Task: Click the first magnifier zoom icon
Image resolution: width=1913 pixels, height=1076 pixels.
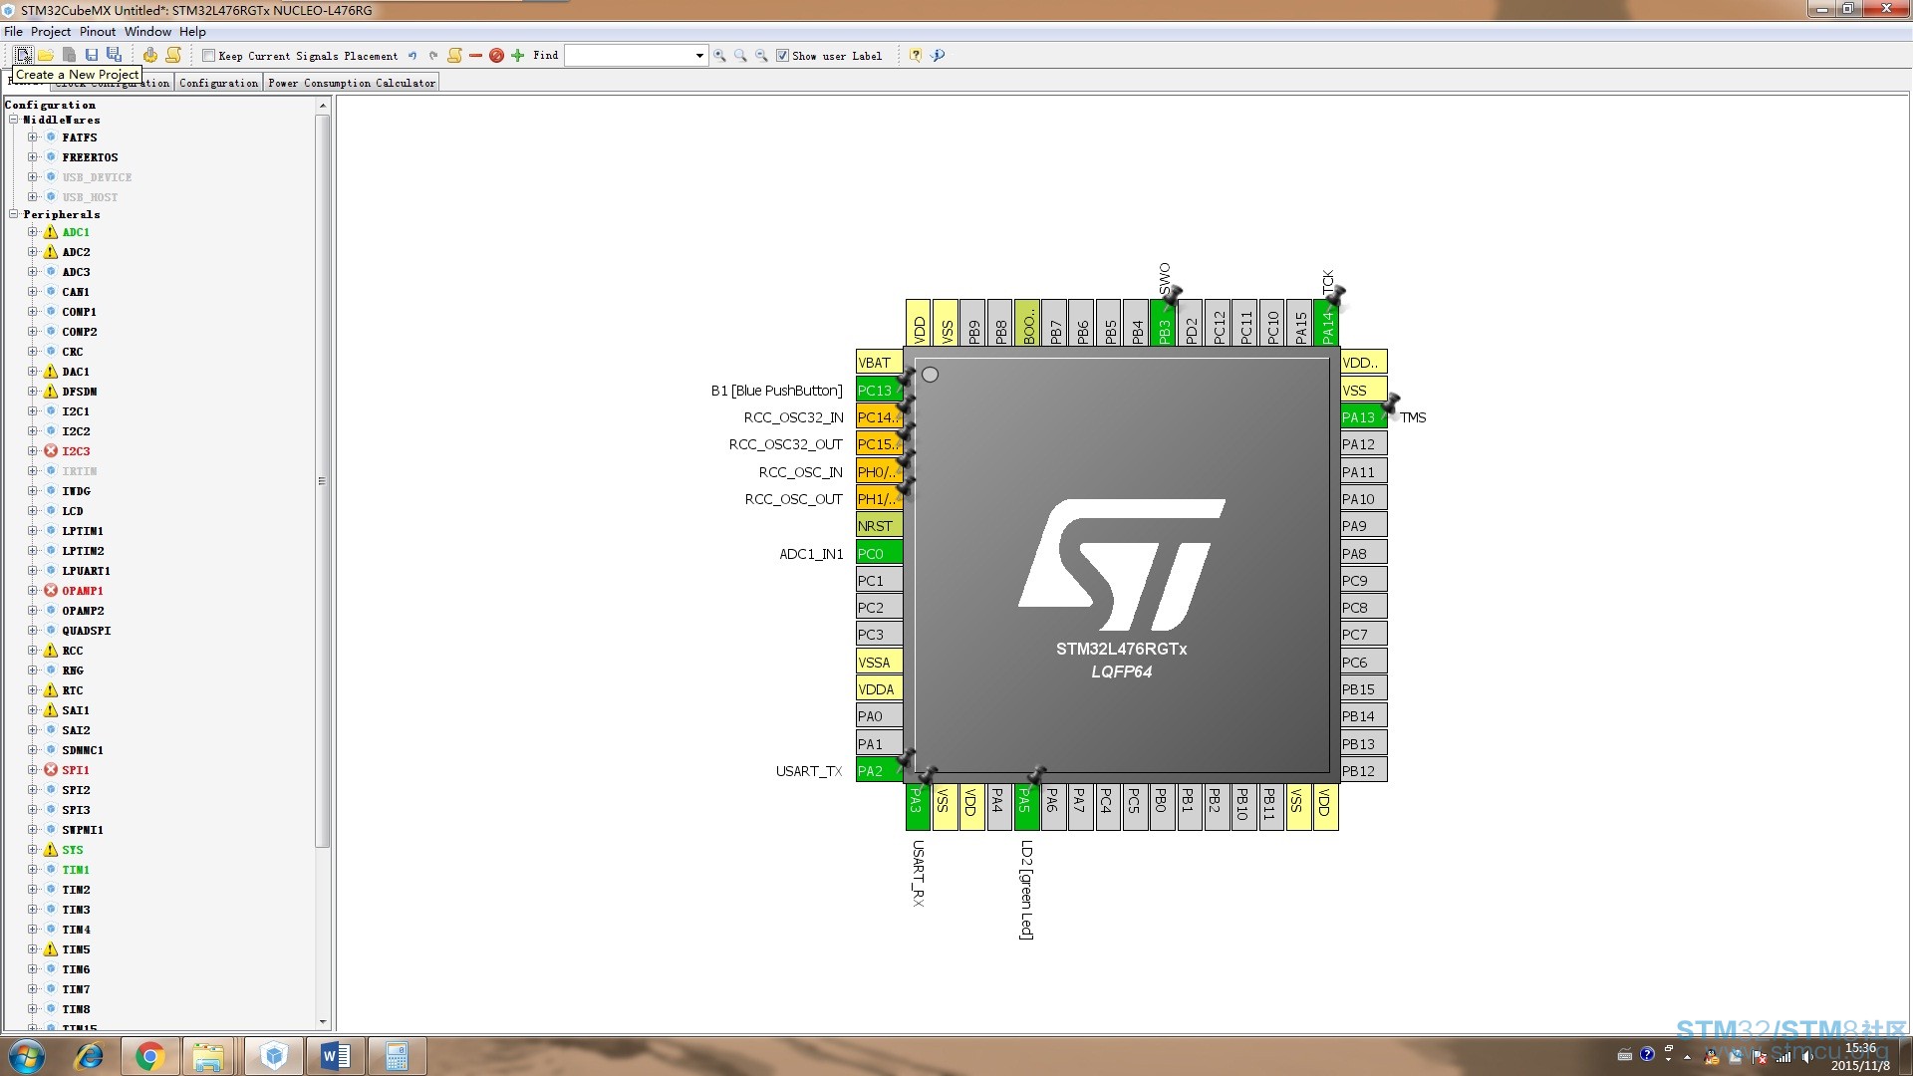Action: point(719,56)
